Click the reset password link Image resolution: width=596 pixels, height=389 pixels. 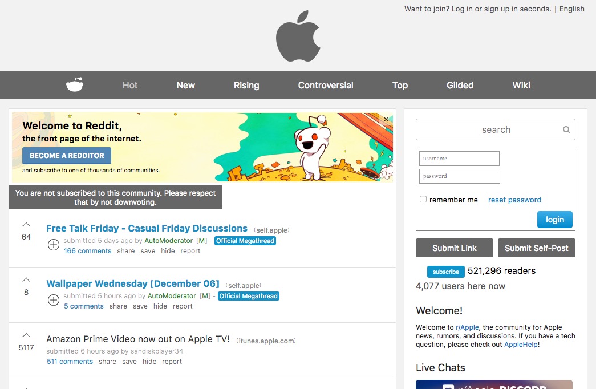click(514, 200)
